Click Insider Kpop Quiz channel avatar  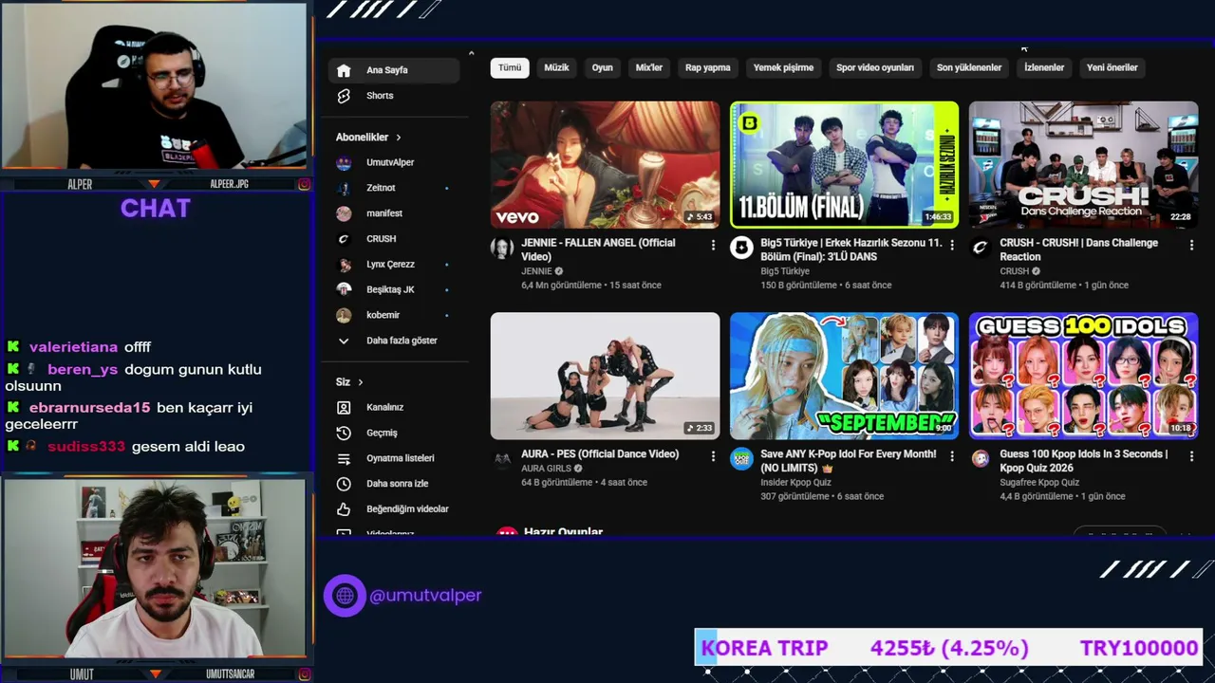click(x=741, y=460)
